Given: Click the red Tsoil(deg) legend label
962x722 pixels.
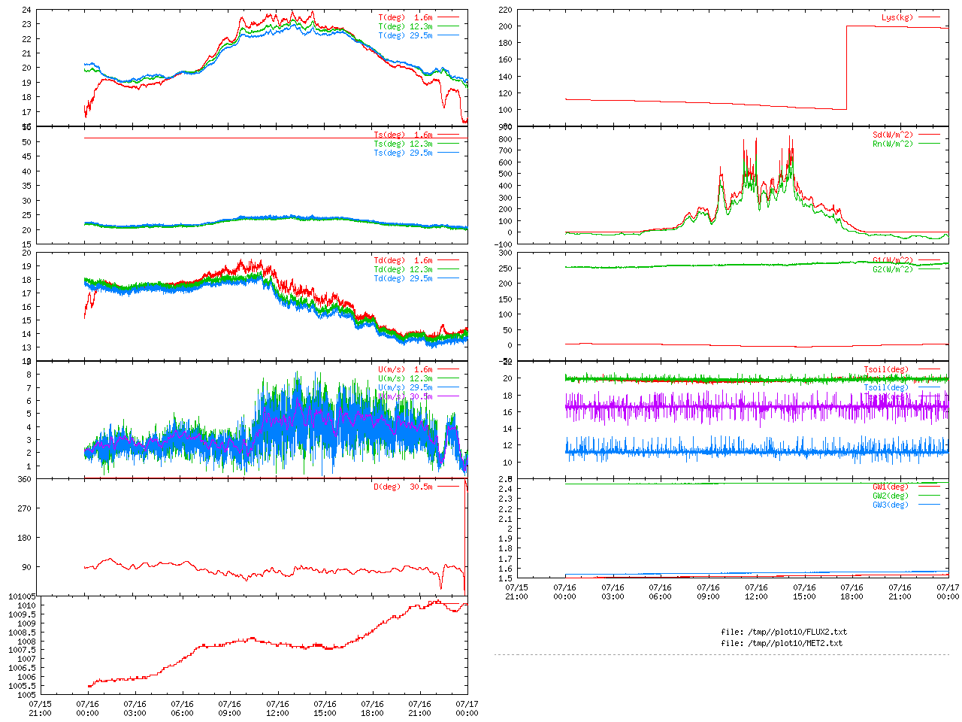Looking at the screenshot, I should tap(886, 370).
